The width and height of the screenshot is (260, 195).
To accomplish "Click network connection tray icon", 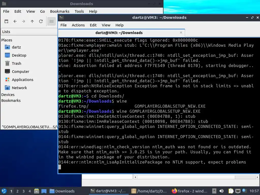I will coord(238,191).
